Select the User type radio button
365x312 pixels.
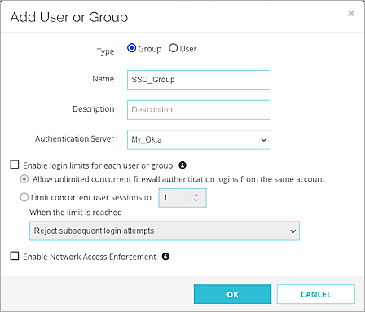173,48
